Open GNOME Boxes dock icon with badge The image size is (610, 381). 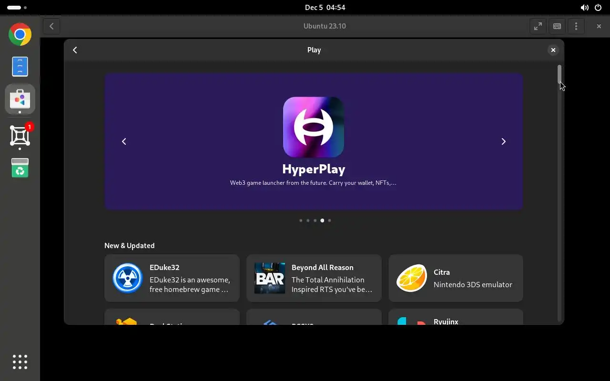coord(20,136)
